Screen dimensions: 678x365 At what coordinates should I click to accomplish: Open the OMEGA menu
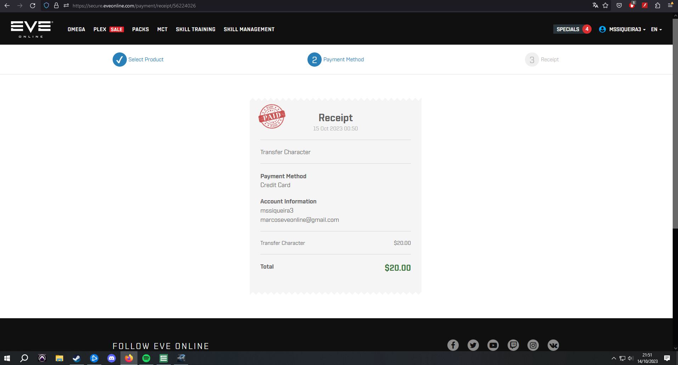point(77,29)
